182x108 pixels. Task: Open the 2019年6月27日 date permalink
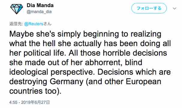[x=35, y=102]
